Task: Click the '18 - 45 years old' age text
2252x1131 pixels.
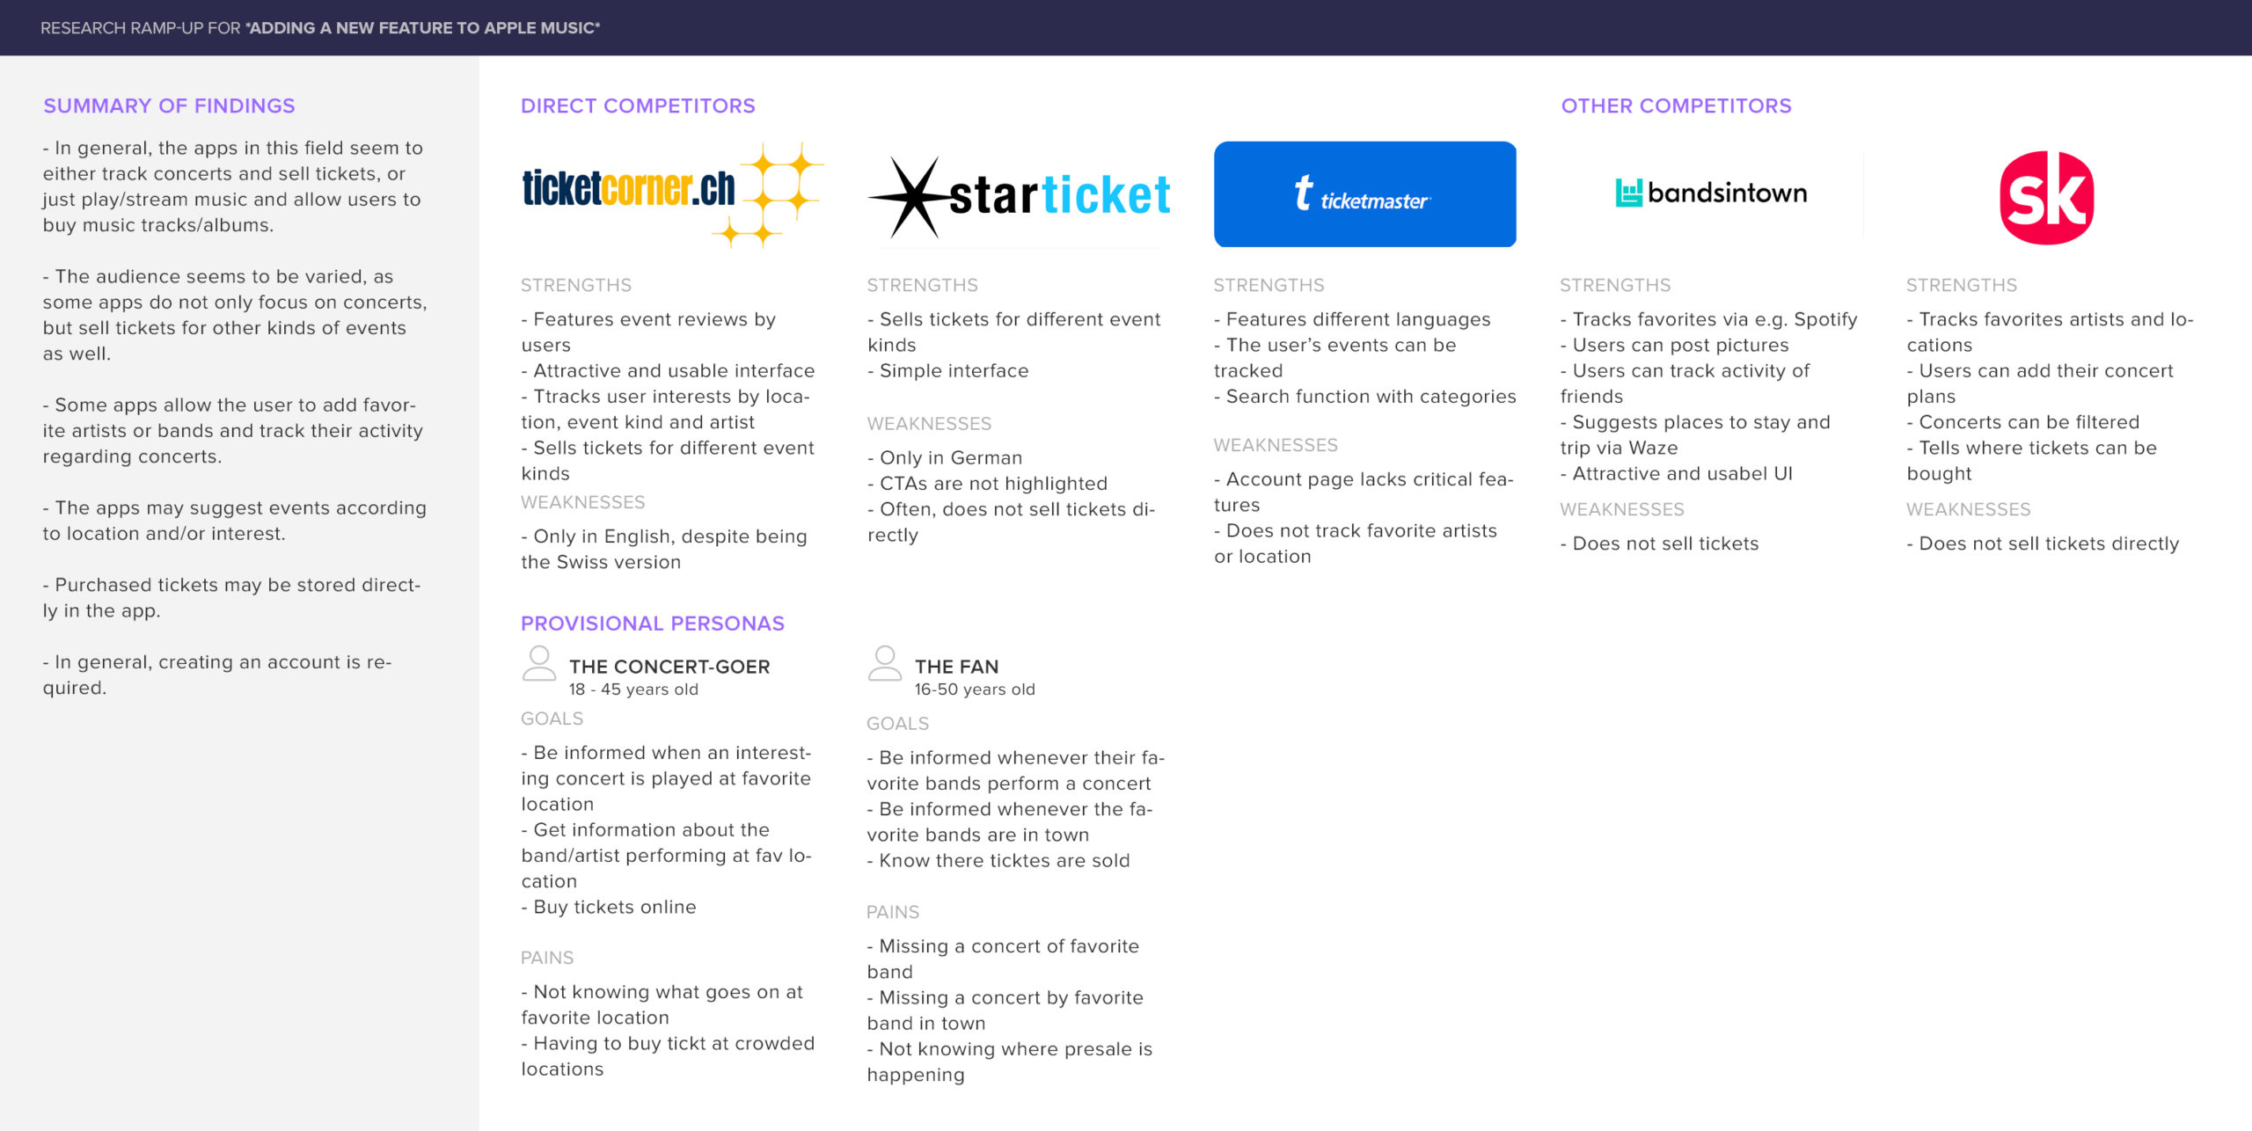Action: point(633,690)
